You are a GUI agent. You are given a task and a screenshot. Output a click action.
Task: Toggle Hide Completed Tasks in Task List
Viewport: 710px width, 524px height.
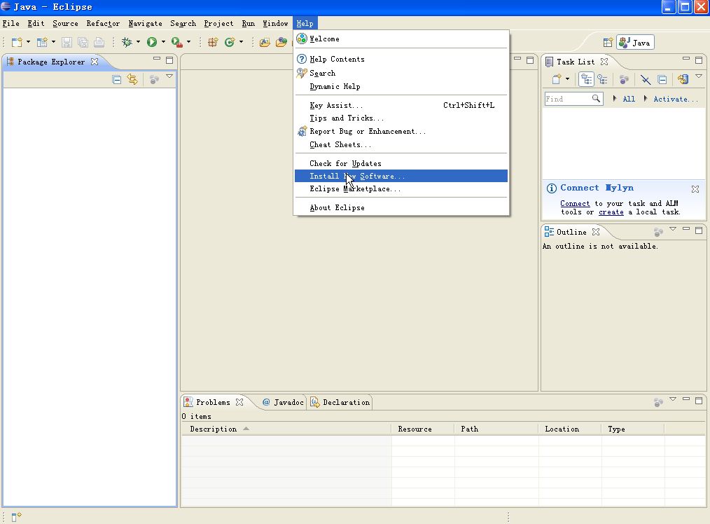click(646, 80)
